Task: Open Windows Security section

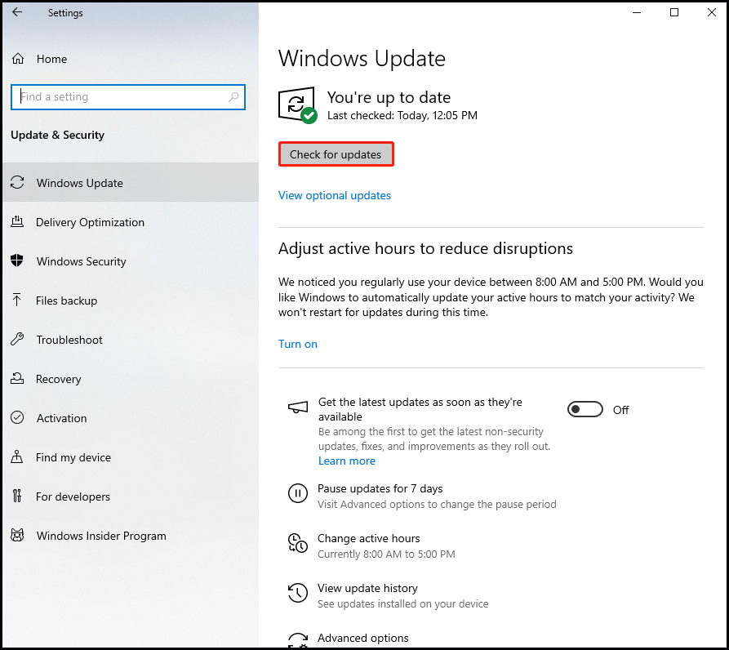Action: coord(130,260)
